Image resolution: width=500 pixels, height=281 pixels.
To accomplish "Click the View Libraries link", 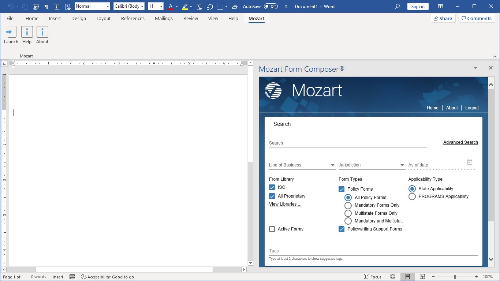I will tap(285, 204).
